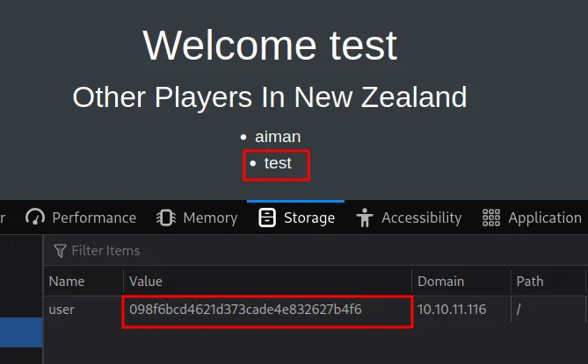Sort by the Name column header
This screenshot has height=364, width=588.
67,282
